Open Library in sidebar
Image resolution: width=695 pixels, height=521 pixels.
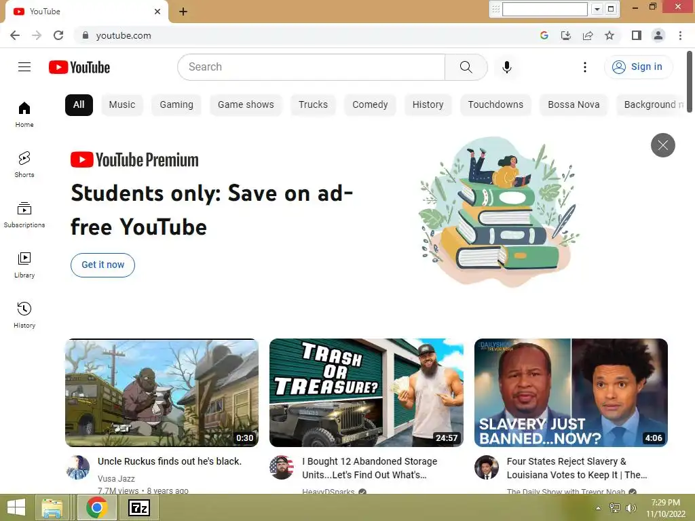click(24, 265)
